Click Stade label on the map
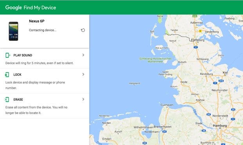This screenshot has width=243, height=145. click(199, 123)
